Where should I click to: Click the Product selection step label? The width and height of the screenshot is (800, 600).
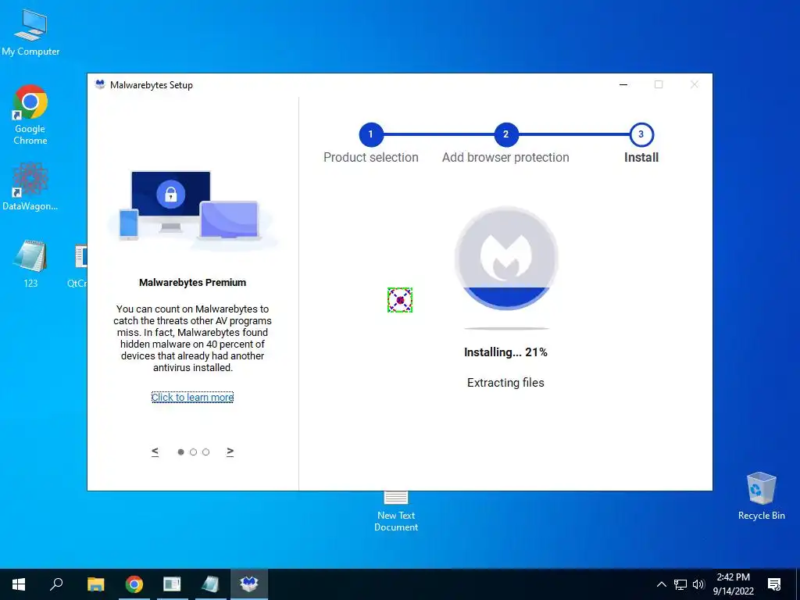coord(371,157)
